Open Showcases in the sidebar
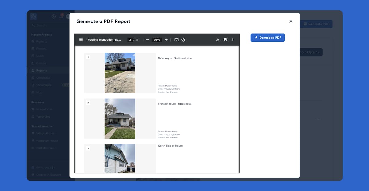Viewport: 369px width, 191px height. click(x=43, y=85)
